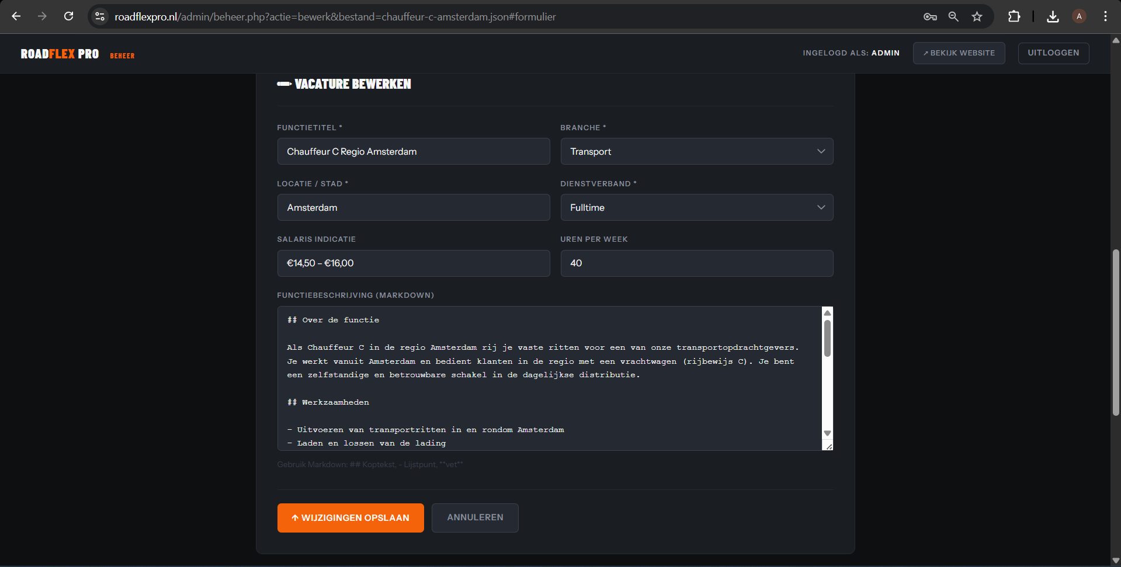This screenshot has height=567, width=1121.
Task: Open the Chrome three-dot menu
Action: (1105, 16)
